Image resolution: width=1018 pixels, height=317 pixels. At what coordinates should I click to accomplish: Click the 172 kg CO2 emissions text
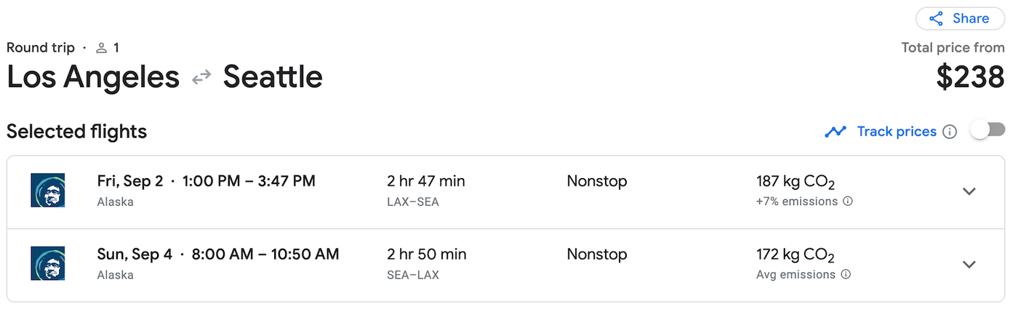pos(795,254)
